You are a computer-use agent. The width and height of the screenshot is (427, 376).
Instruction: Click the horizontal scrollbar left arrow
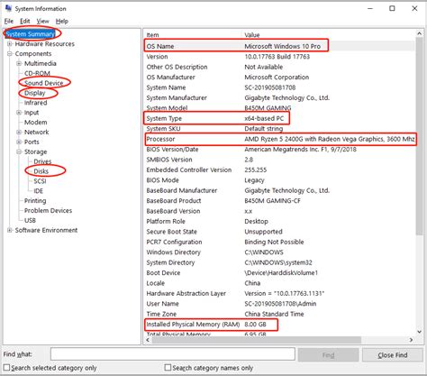[x=148, y=340]
